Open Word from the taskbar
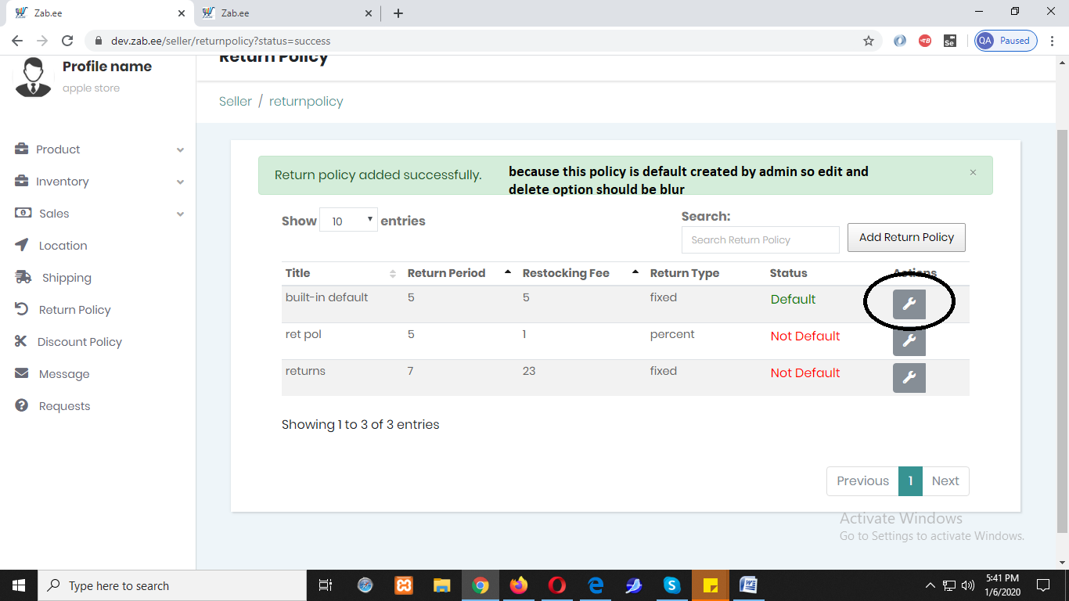The height and width of the screenshot is (601, 1069). tap(748, 585)
